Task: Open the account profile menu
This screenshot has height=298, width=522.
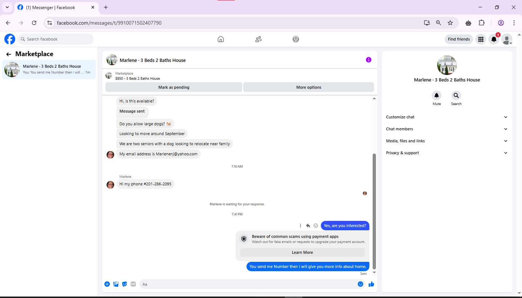Action: pyautogui.click(x=507, y=39)
